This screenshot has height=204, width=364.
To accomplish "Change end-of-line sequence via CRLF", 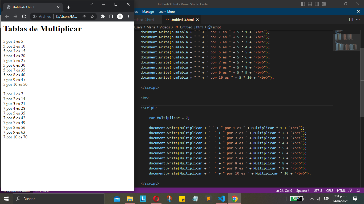I will 330,190.
